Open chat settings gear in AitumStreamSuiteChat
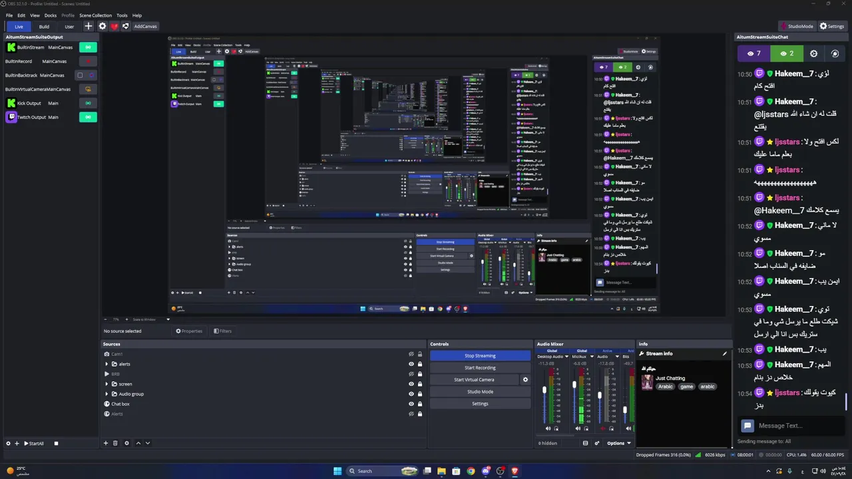852x479 pixels. tap(813, 53)
